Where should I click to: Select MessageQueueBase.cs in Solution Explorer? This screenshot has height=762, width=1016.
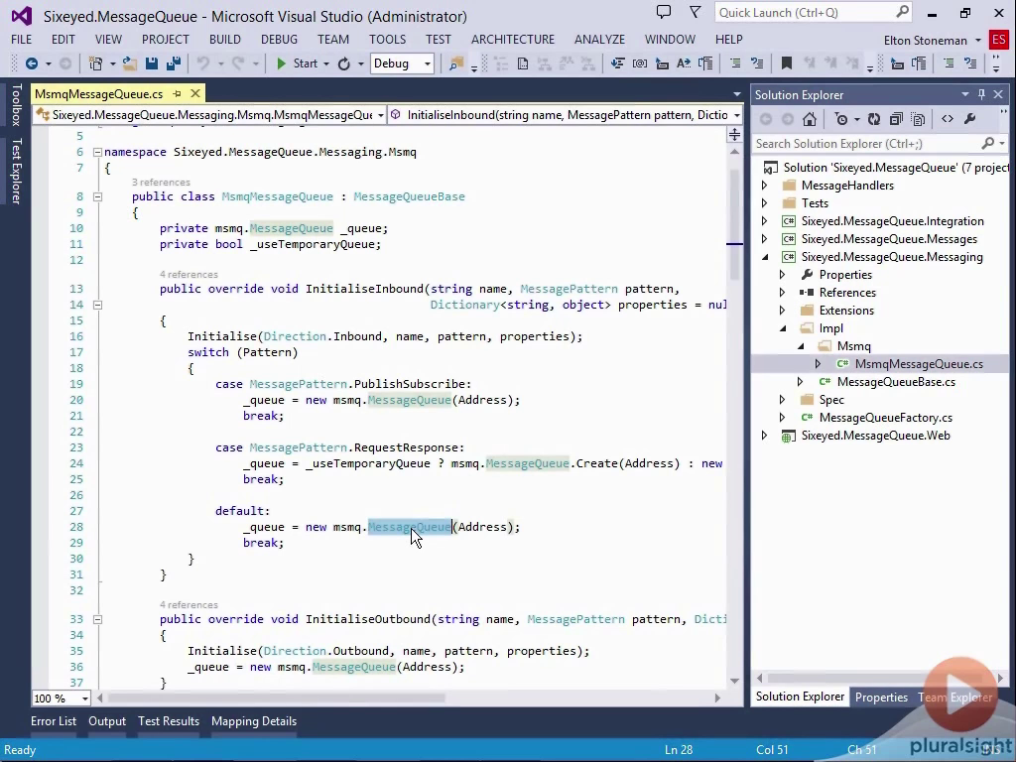point(896,382)
